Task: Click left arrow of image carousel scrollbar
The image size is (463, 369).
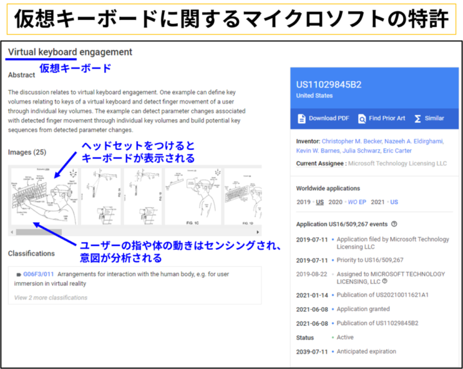Action: [12, 232]
